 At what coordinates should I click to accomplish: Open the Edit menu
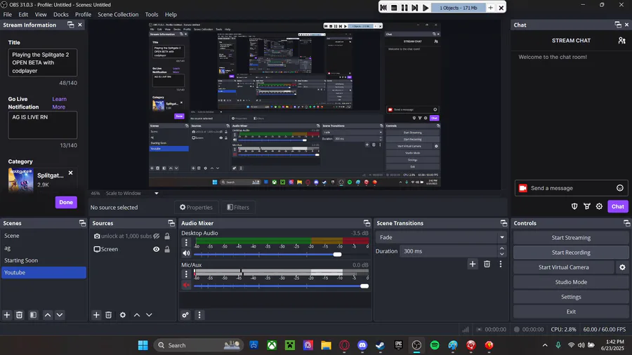point(23,15)
